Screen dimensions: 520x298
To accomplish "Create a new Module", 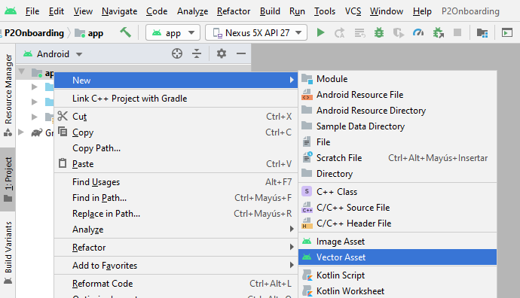I will [397, 79].
